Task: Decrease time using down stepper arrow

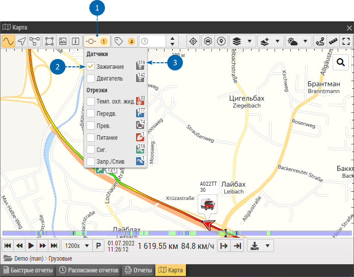Action: [173, 44]
